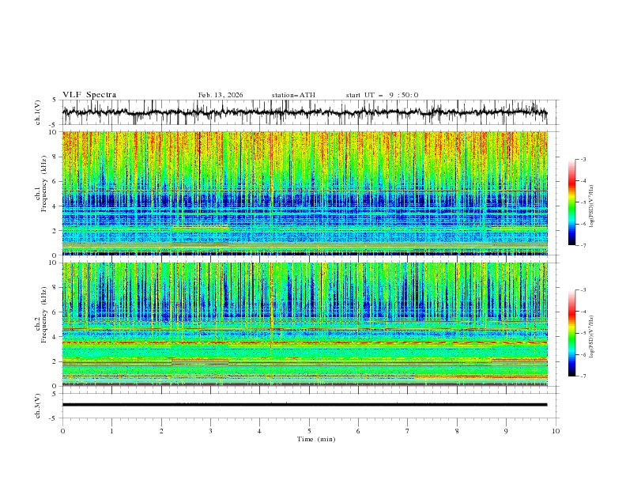The width and height of the screenshot is (626, 484).
Task: Select the Feb. 13, 2026 date label
Action: coord(221,95)
